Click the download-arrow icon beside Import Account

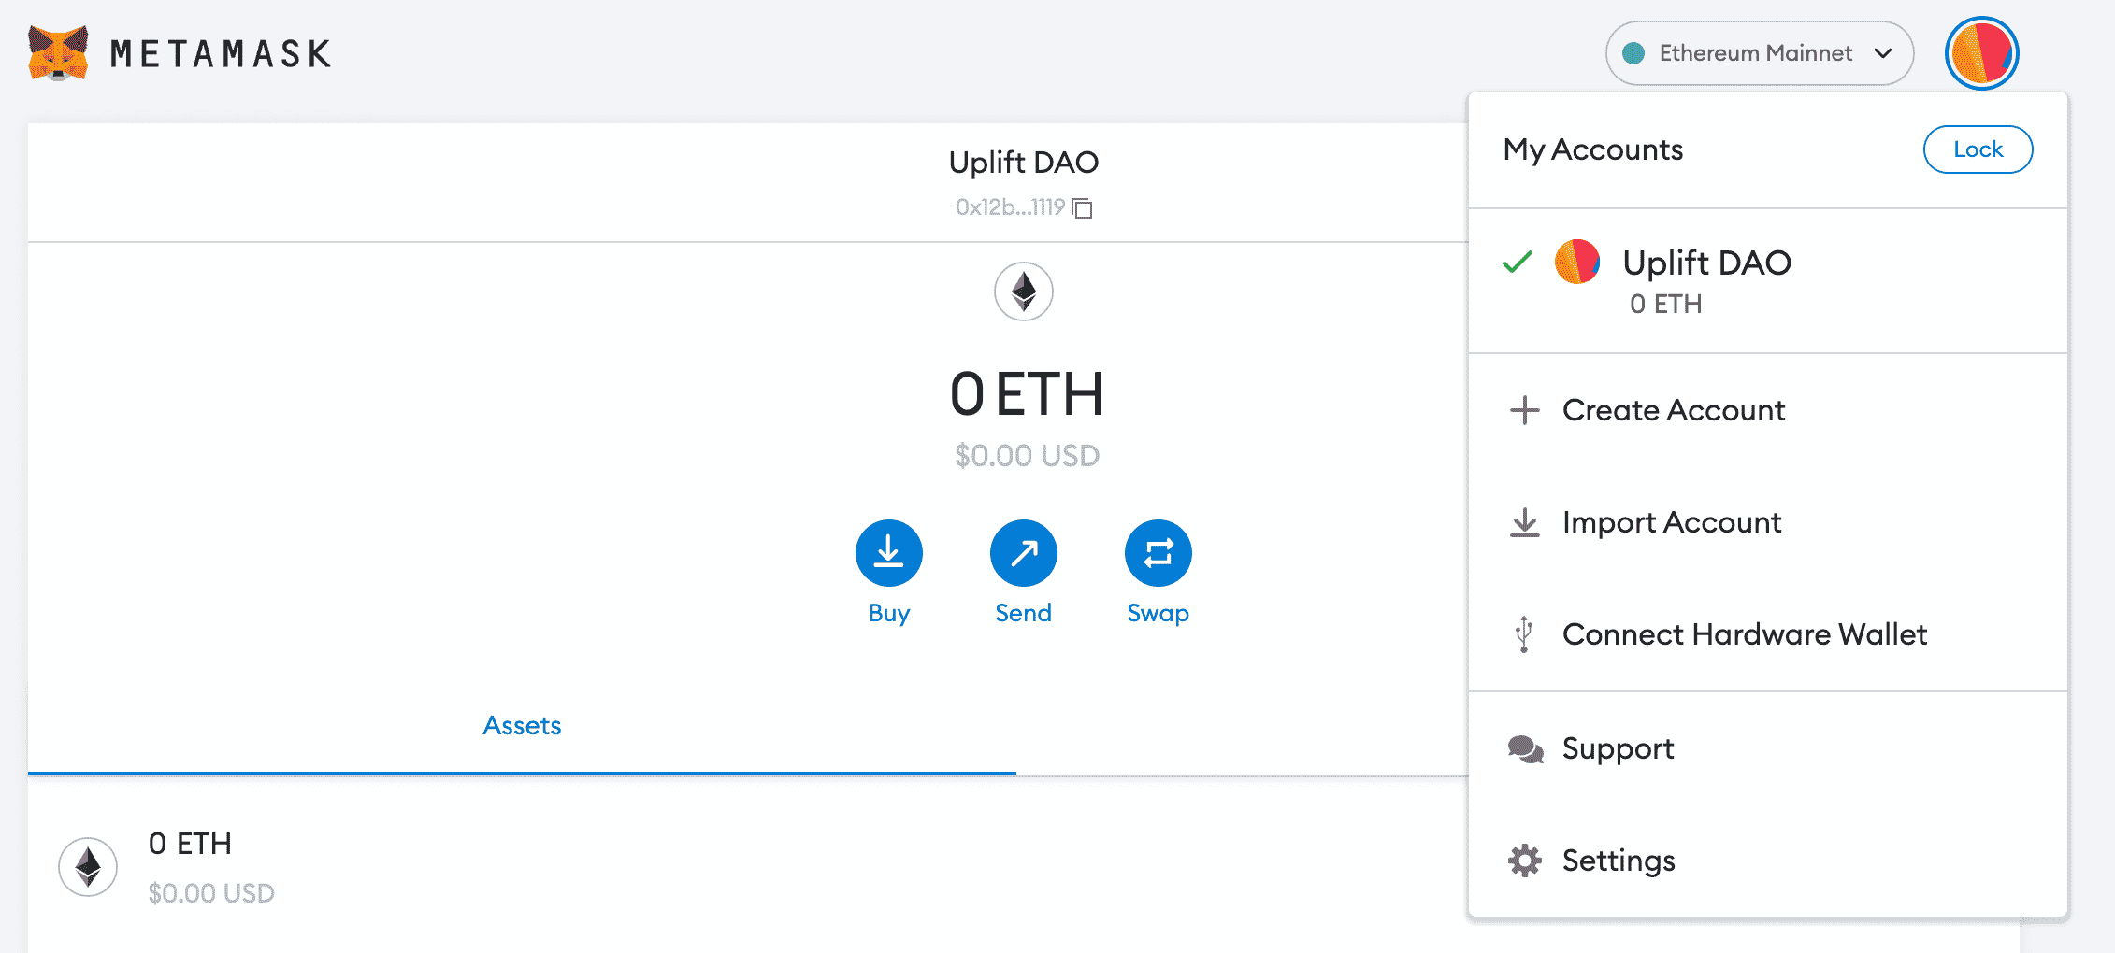1525,522
